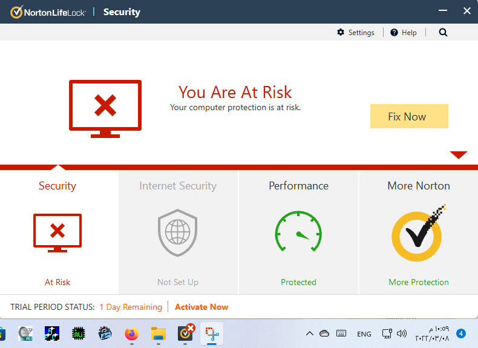The height and width of the screenshot is (348, 478).
Task: Click the green chip taskbar icon
Action: (x=78, y=333)
